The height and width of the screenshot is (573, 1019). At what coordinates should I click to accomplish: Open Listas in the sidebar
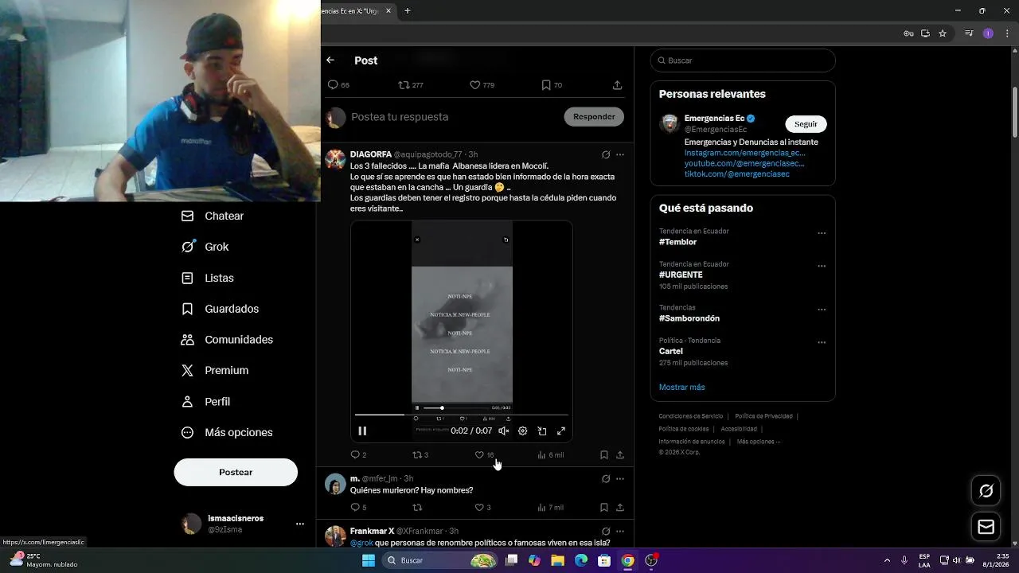click(x=208, y=278)
